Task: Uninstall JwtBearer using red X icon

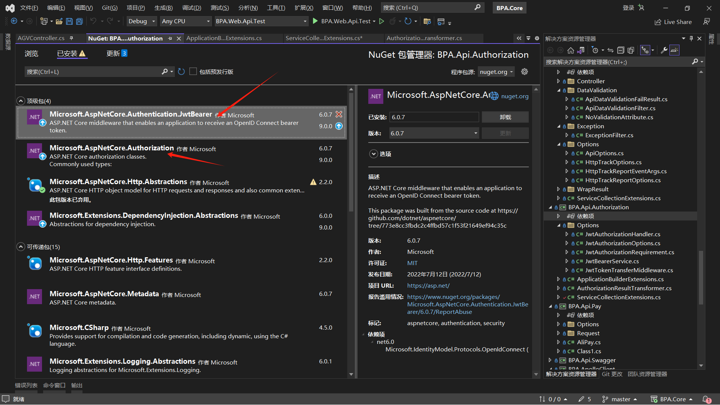Action: pyautogui.click(x=339, y=114)
